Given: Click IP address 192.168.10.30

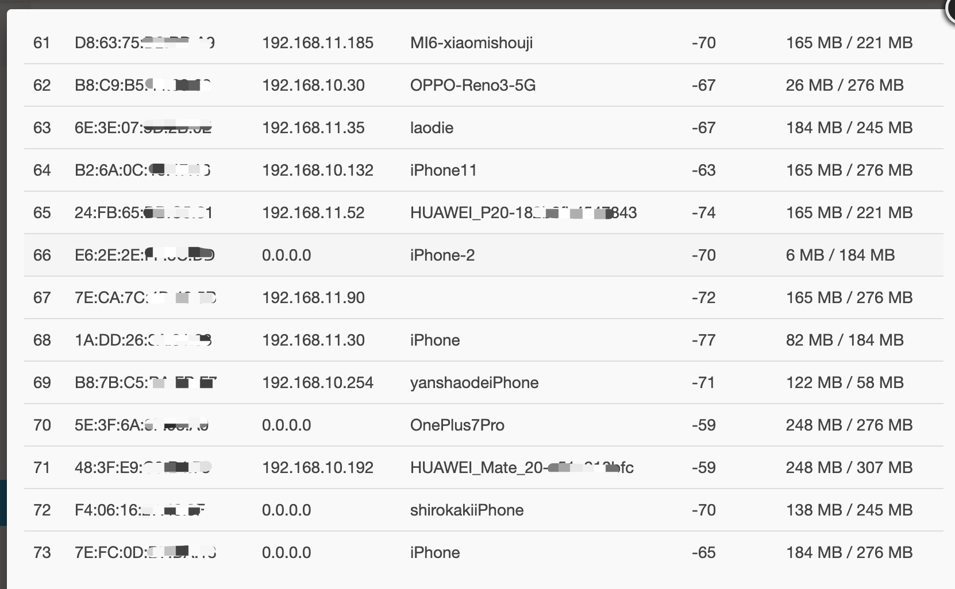Looking at the screenshot, I should pos(313,86).
